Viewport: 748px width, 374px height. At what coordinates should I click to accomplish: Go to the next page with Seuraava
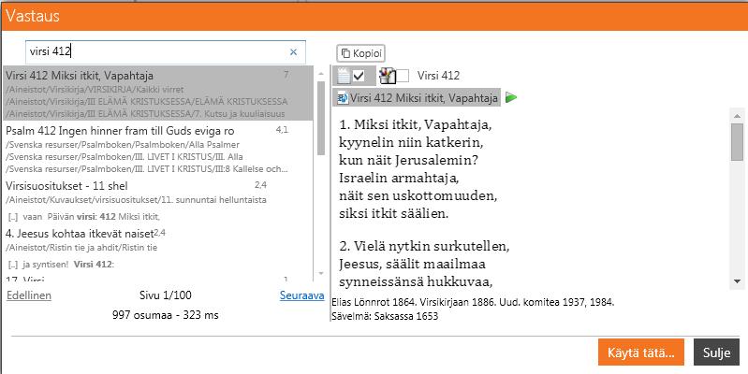coord(302,295)
